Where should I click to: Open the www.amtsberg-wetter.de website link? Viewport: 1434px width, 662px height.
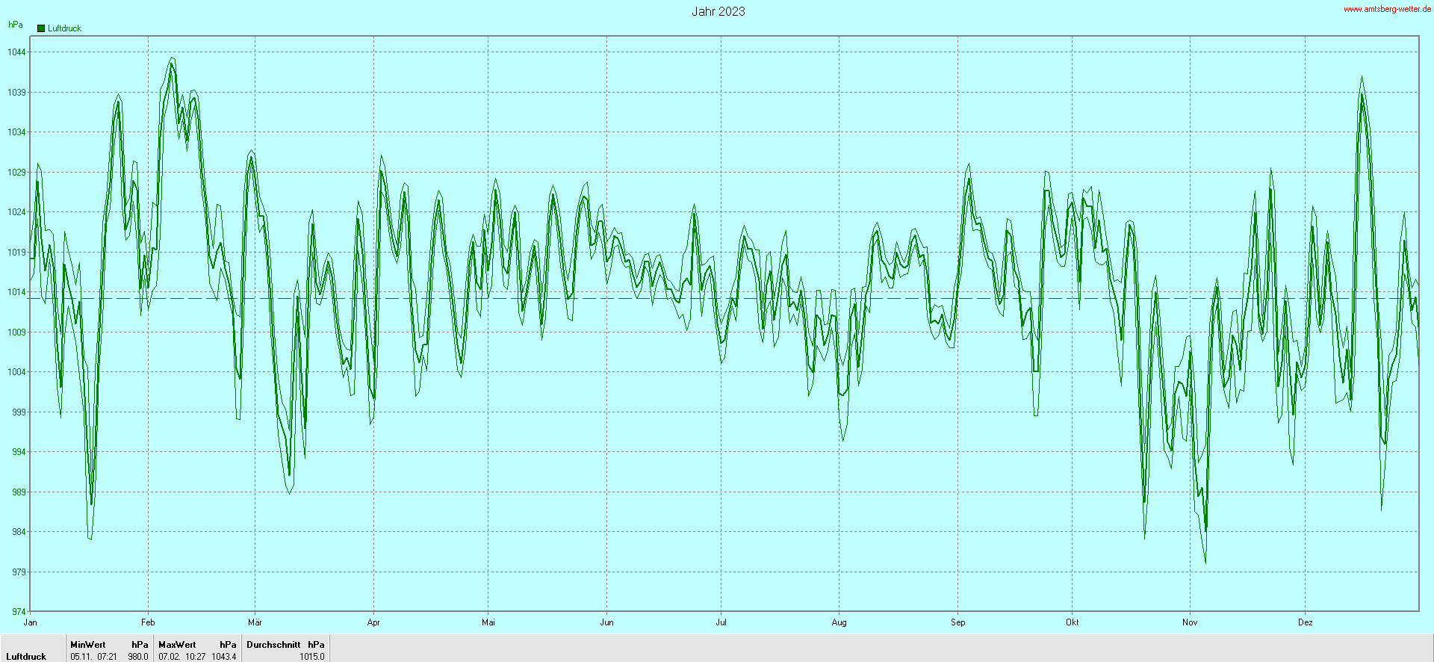[1387, 9]
